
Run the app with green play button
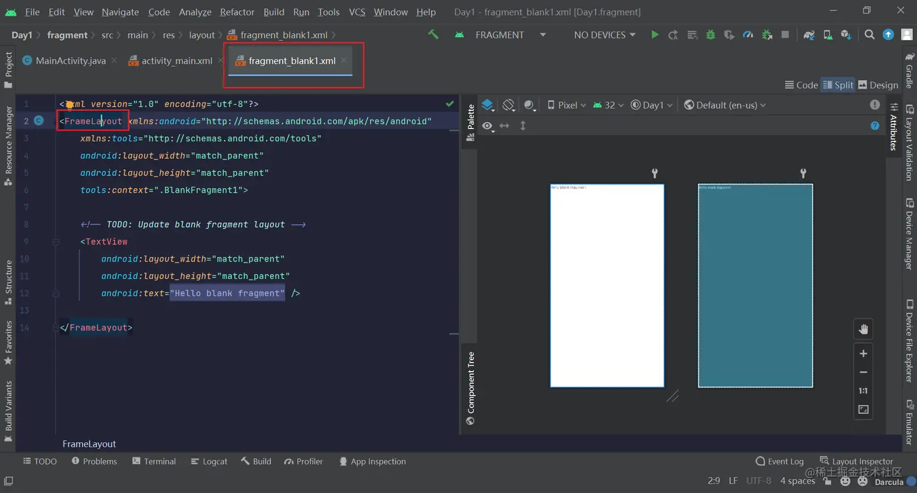[x=654, y=35]
